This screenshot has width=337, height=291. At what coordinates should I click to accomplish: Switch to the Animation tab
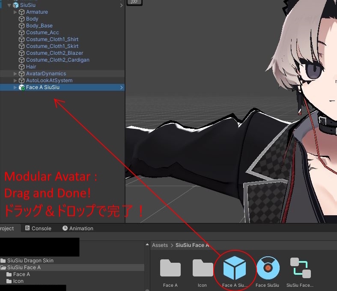pos(78,228)
